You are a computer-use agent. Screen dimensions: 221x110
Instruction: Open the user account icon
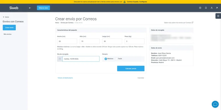point(212,8)
